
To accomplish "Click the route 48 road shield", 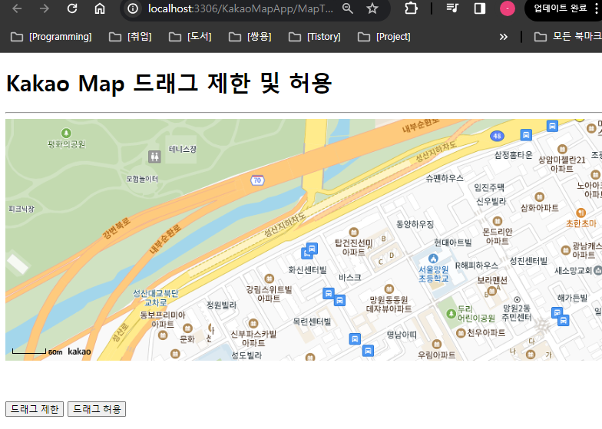I will [497, 136].
